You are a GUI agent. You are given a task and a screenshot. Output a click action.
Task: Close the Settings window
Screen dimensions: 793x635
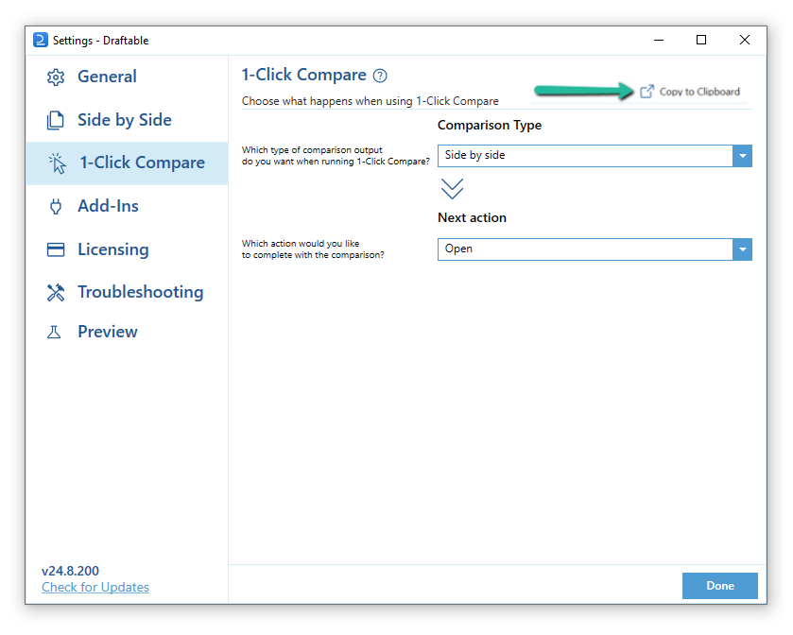(745, 40)
